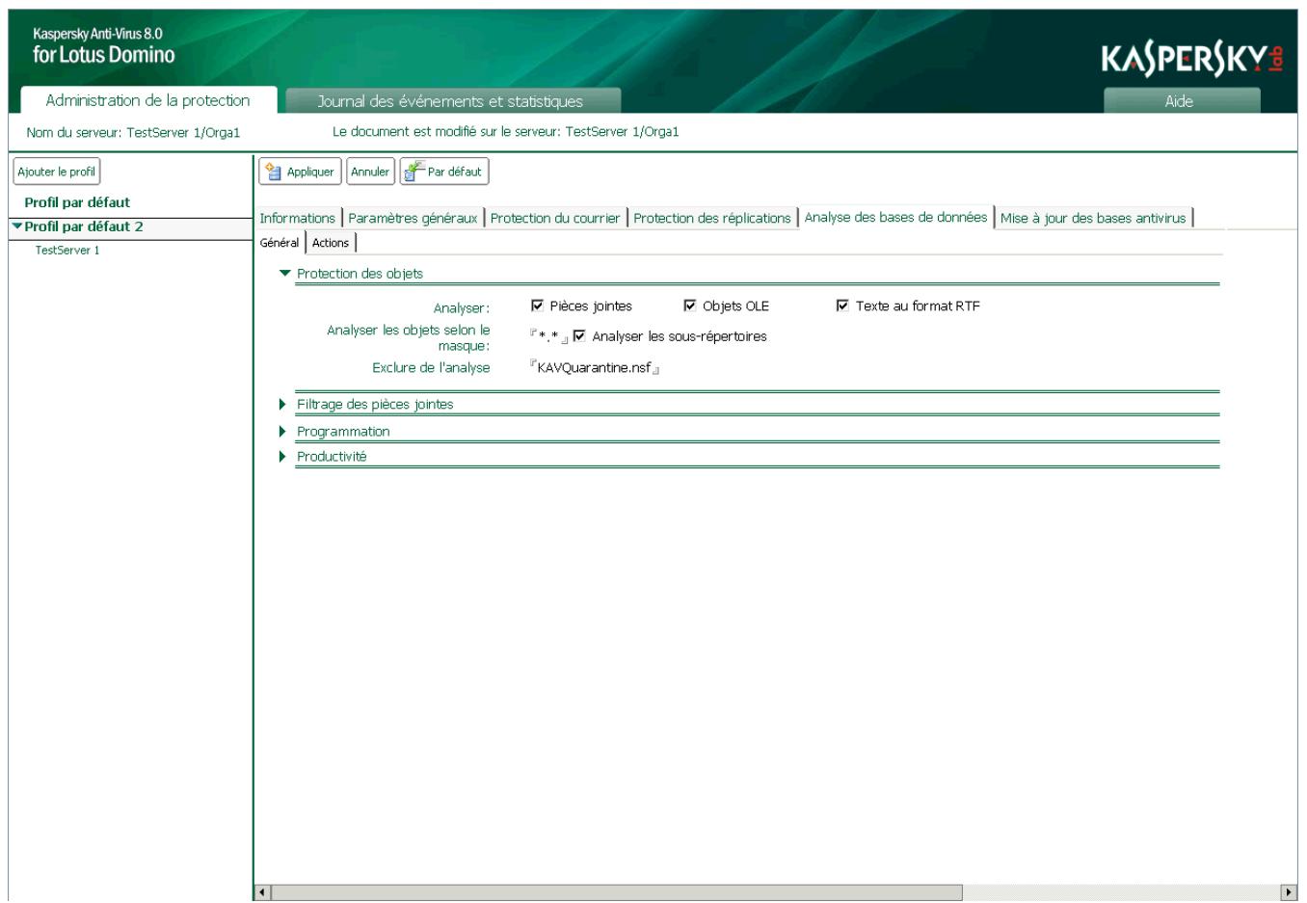Screen dimensions: 1307x903
Task: Expand Filtrage des pièces jointes section
Action: (282, 405)
